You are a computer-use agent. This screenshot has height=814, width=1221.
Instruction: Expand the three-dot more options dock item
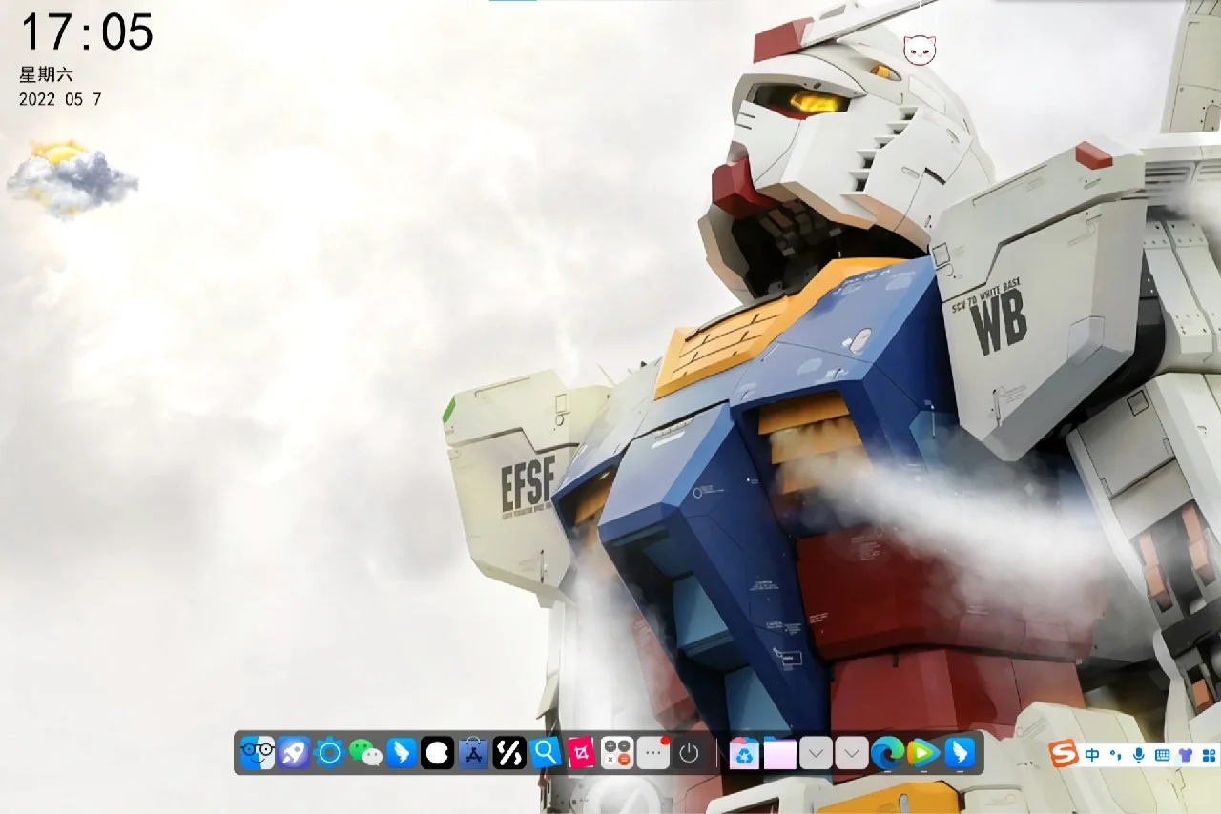point(652,753)
